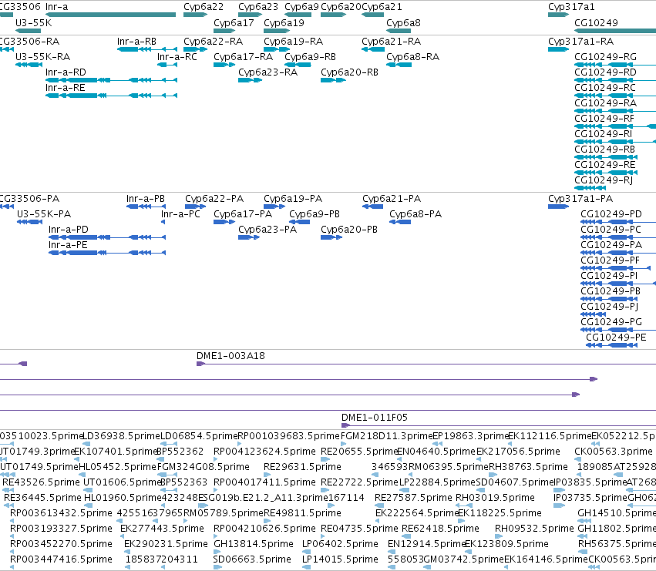The height and width of the screenshot is (571, 656).
Task: Click EST RE62418.5prime
Action: pos(406,536)
